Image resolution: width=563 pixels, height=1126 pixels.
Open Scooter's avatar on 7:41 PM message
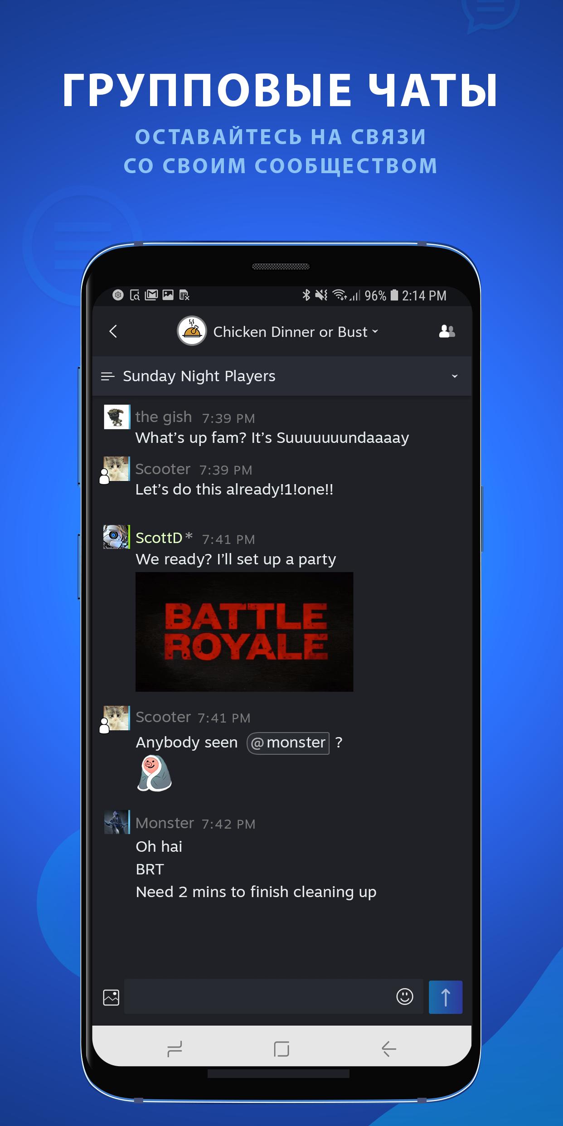(117, 718)
